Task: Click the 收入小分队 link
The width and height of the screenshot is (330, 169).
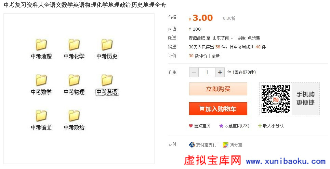Action: [270, 126]
